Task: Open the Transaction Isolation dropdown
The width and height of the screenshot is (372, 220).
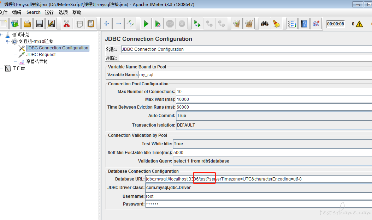Action: (x=274, y=125)
